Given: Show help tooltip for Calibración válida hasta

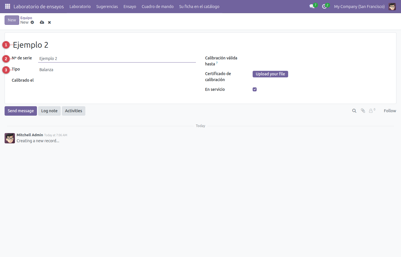Looking at the screenshot, I should tap(217, 63).
